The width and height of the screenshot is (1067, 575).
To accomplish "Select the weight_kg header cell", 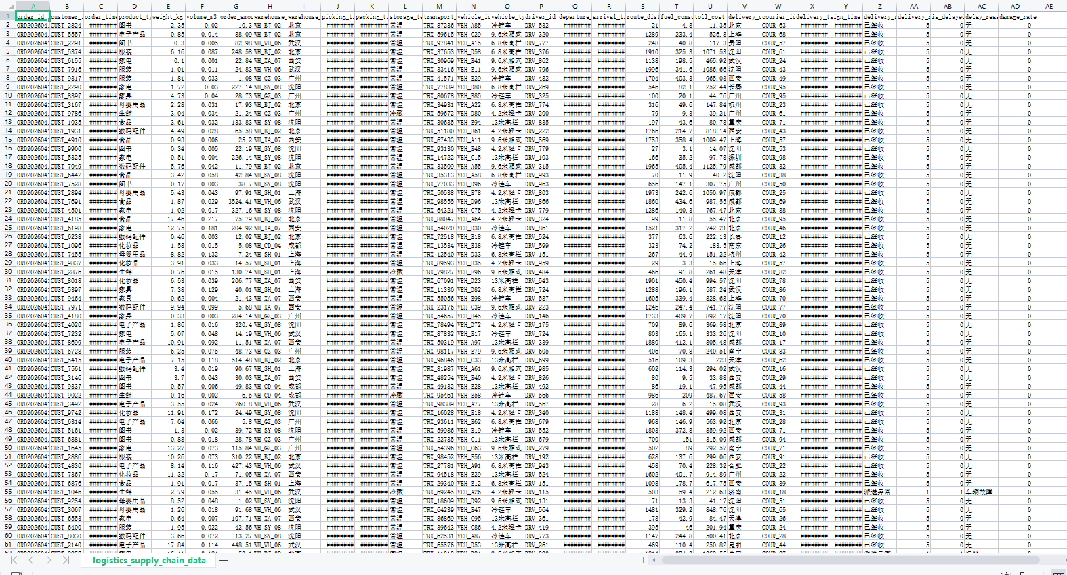I will tap(168, 16).
